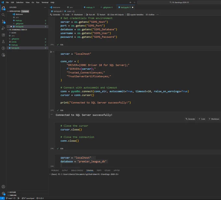
Task: Open Run and Debug view icon
Action: (x=3, y=28)
